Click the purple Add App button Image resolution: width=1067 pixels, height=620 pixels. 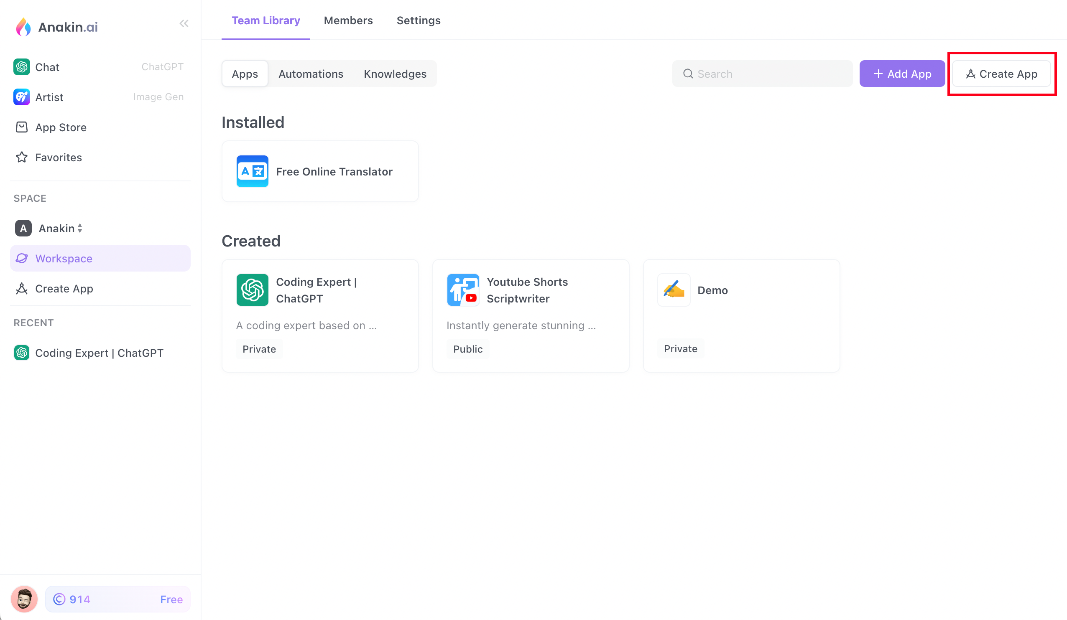pos(902,74)
